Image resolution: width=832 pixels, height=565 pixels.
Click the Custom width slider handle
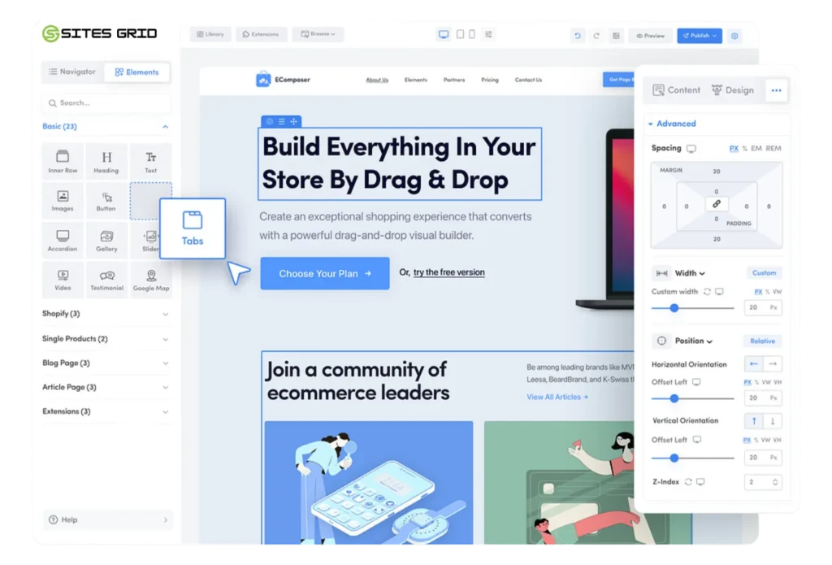click(x=674, y=308)
